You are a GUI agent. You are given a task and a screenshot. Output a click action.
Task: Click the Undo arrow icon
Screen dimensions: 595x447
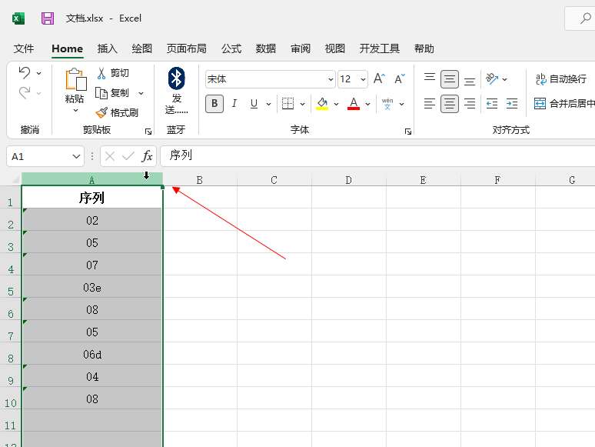(x=25, y=73)
